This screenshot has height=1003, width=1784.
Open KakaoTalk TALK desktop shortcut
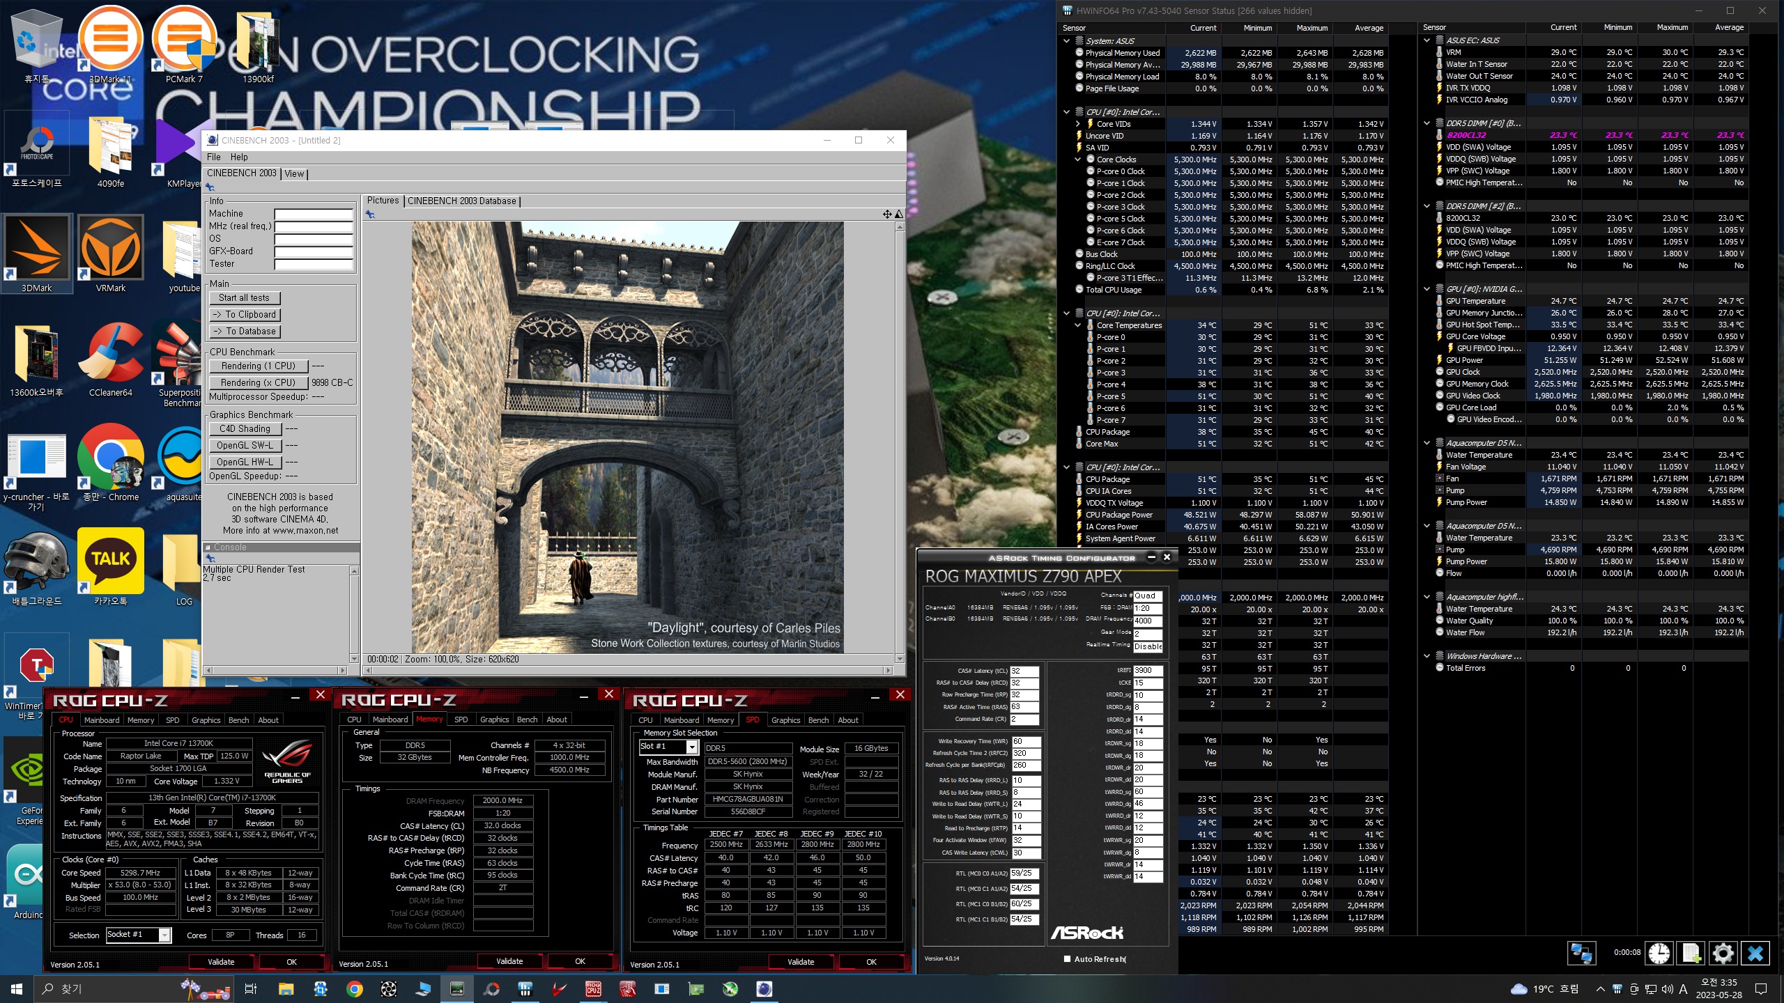tap(111, 568)
